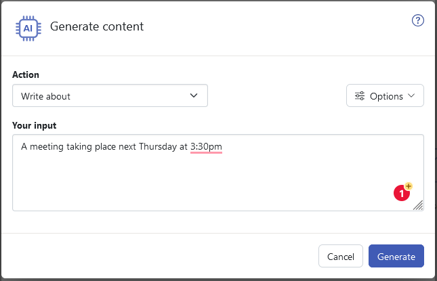The image size is (437, 281).
Task: Click the chevron in Action dropdown
Action: point(194,95)
